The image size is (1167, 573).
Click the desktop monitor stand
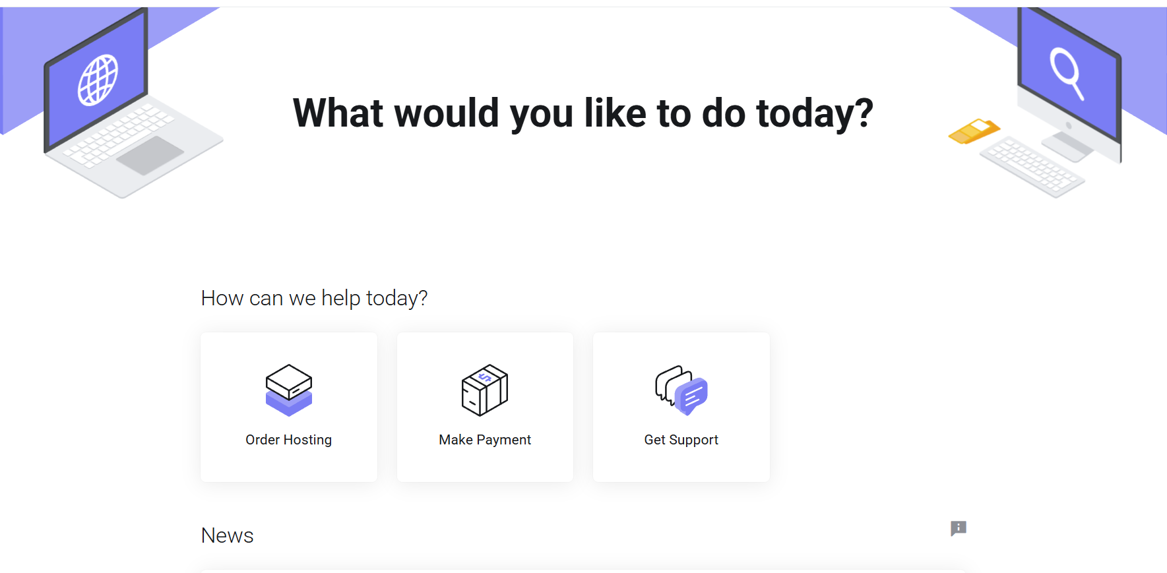[x=1069, y=145]
